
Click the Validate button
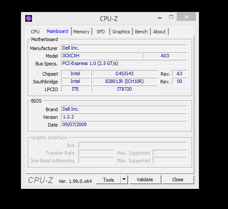pos(145,180)
